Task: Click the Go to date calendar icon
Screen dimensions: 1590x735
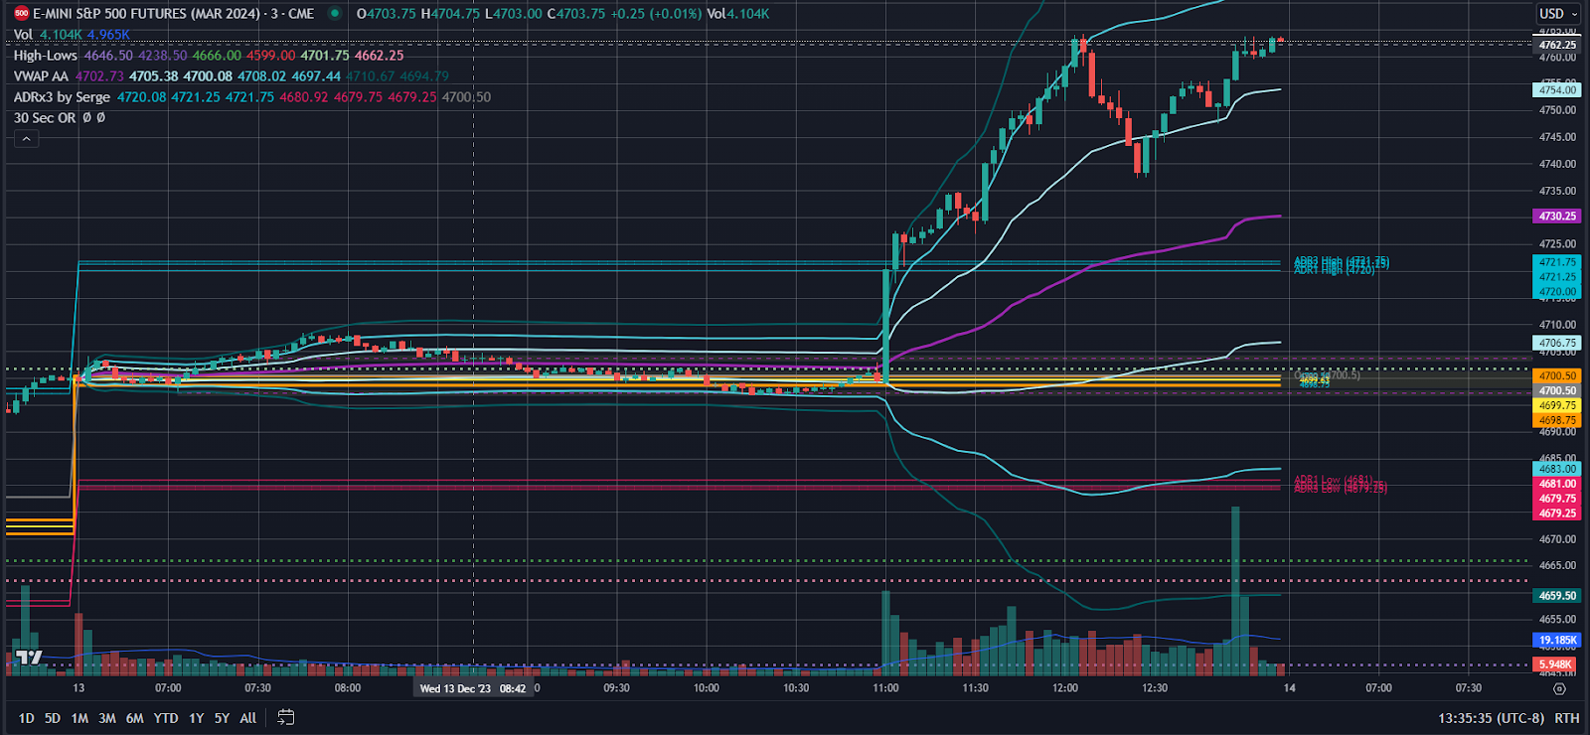Action: tap(285, 717)
